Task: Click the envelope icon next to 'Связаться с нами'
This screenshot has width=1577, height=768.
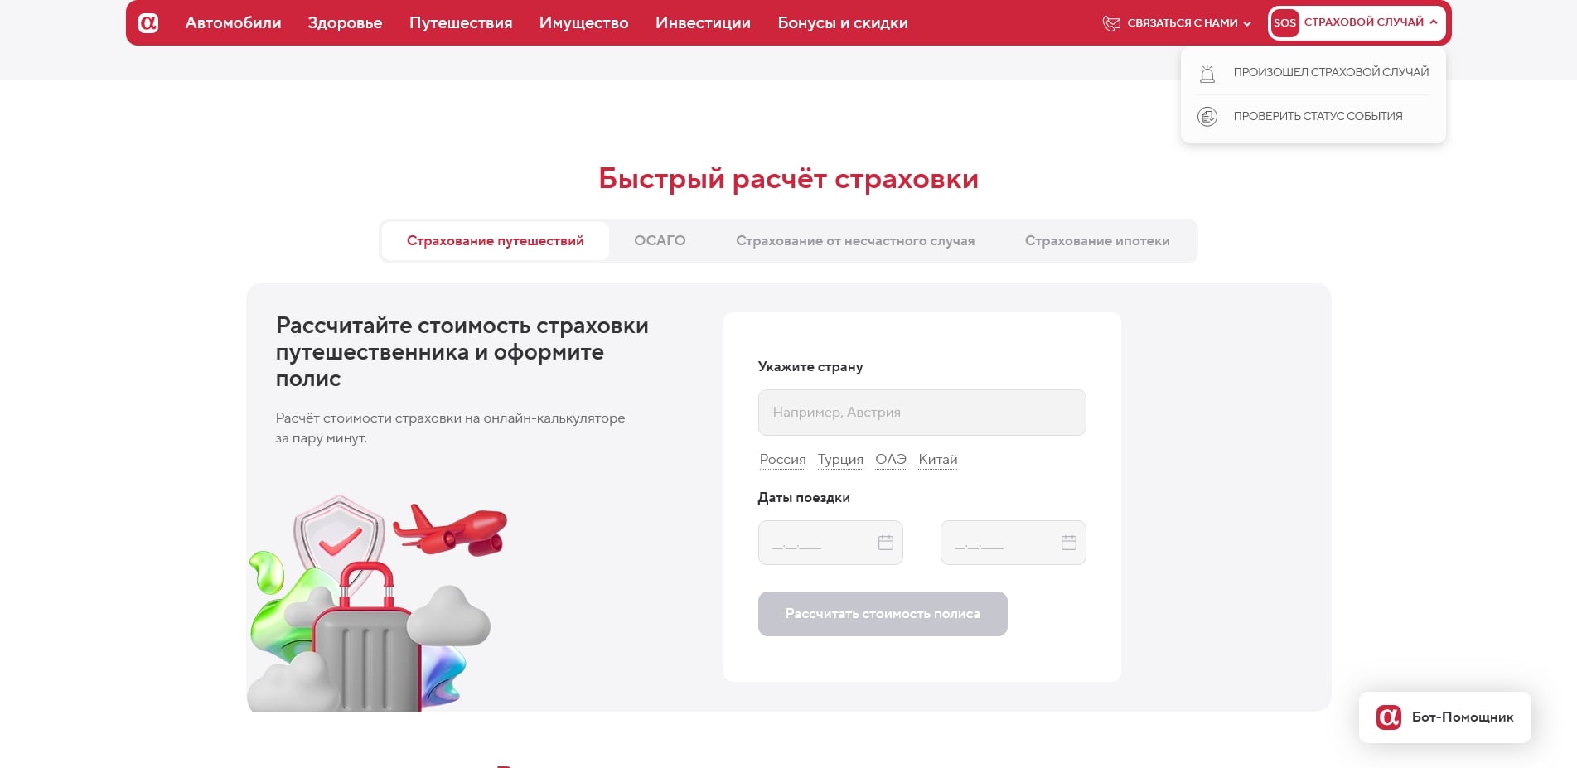Action: coord(1109,22)
